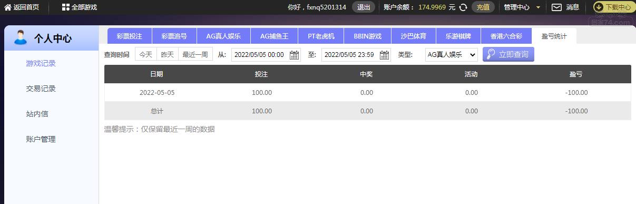Click the 下载中心 download arrow icon
Image resolution: width=636 pixels, height=204 pixels.
tap(599, 7)
